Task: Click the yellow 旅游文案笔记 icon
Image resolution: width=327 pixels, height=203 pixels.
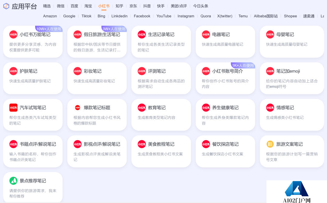Action: pyautogui.click(x=270, y=144)
